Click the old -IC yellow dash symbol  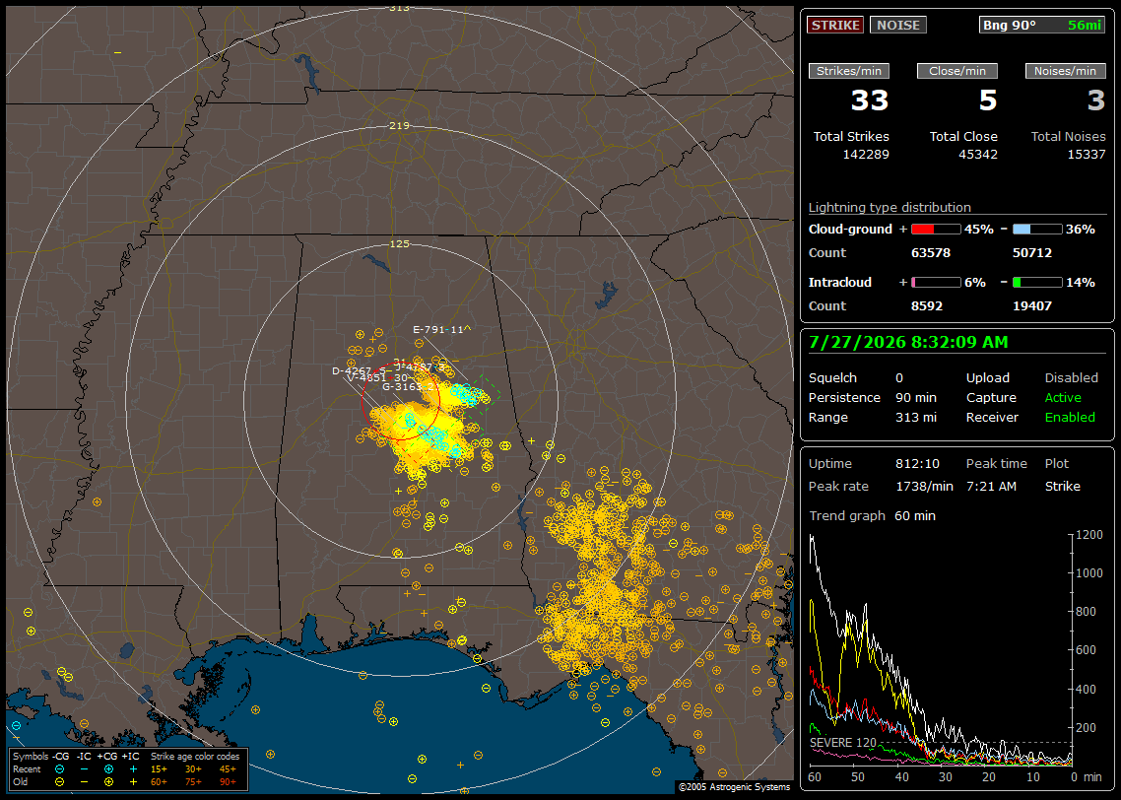(85, 782)
